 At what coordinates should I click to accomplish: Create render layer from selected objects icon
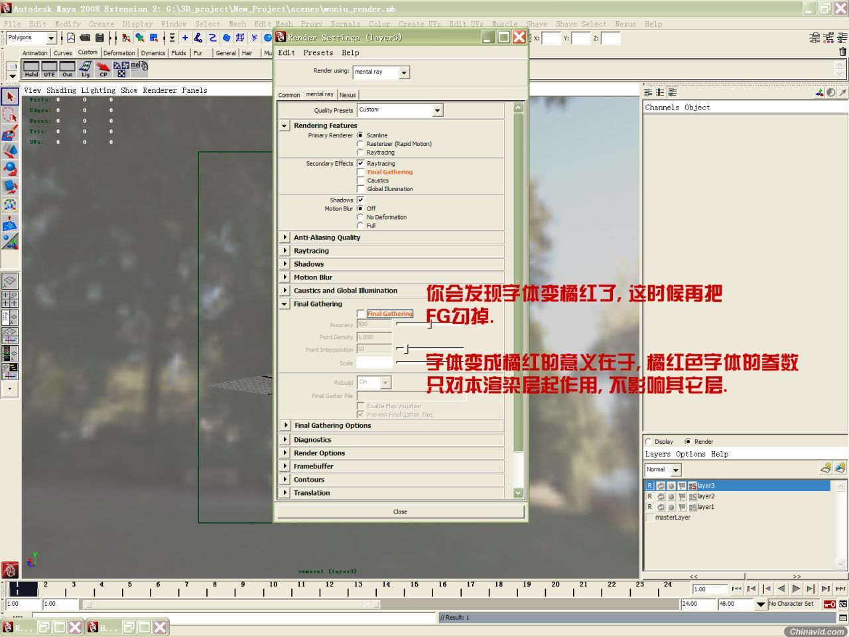(x=840, y=468)
